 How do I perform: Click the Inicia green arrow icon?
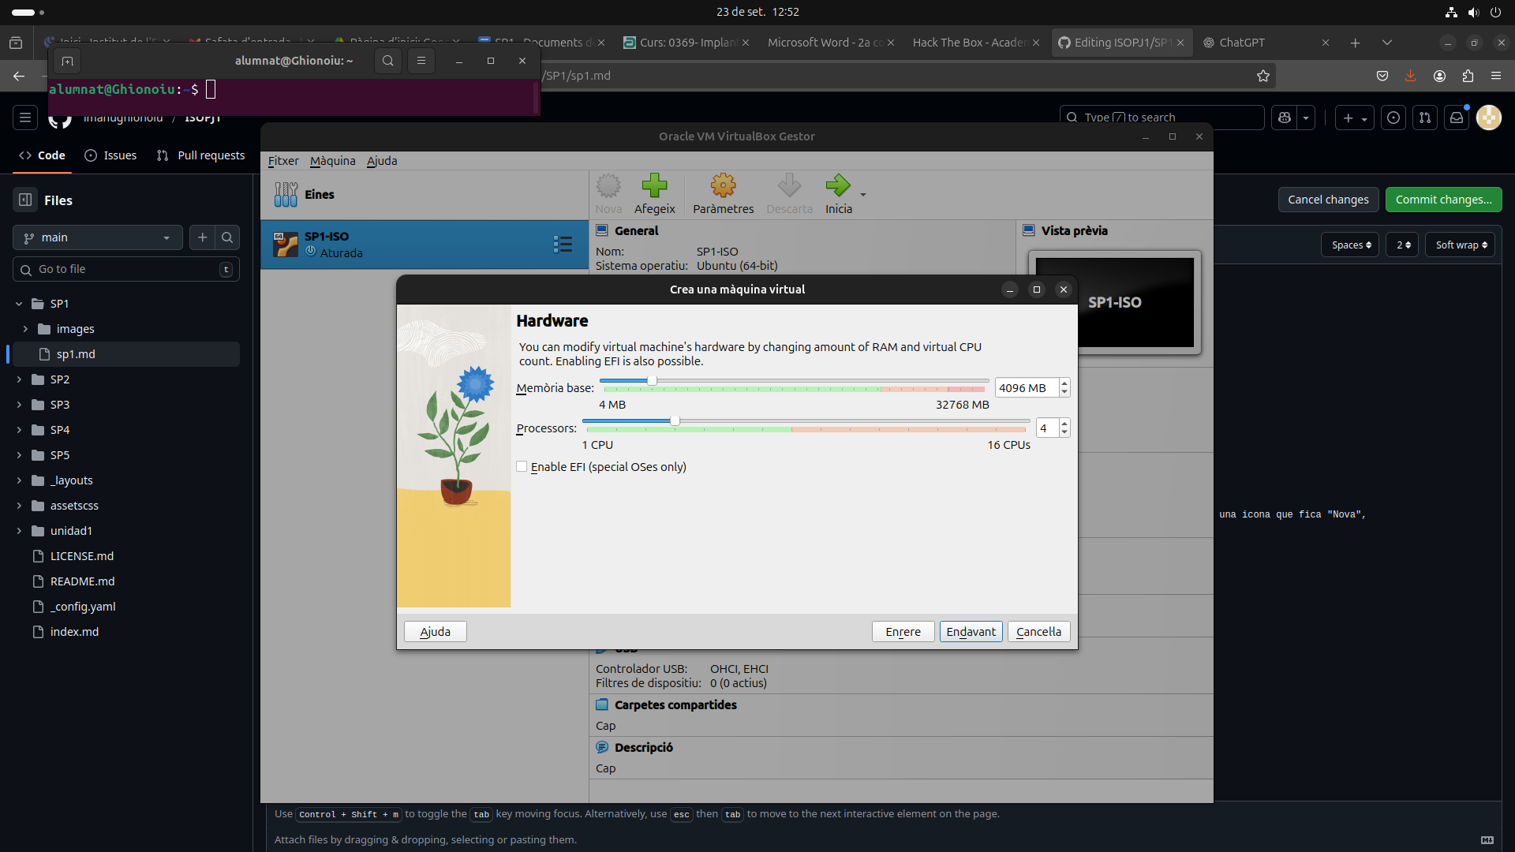(837, 186)
